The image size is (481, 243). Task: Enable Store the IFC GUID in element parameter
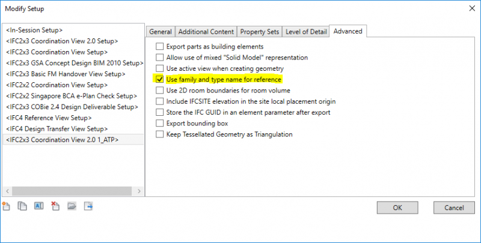[160, 112]
